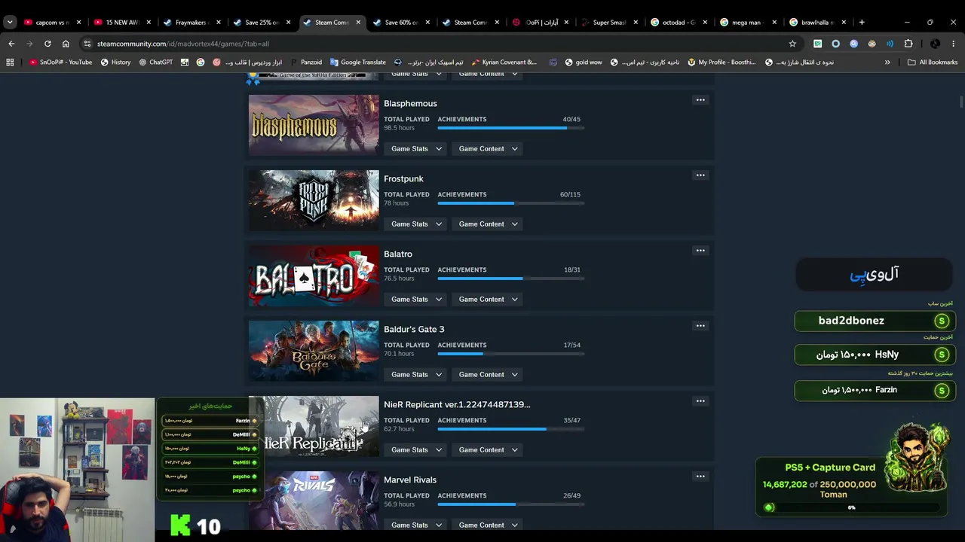Open the Balatro game title link
This screenshot has width=965, height=542.
pos(398,254)
